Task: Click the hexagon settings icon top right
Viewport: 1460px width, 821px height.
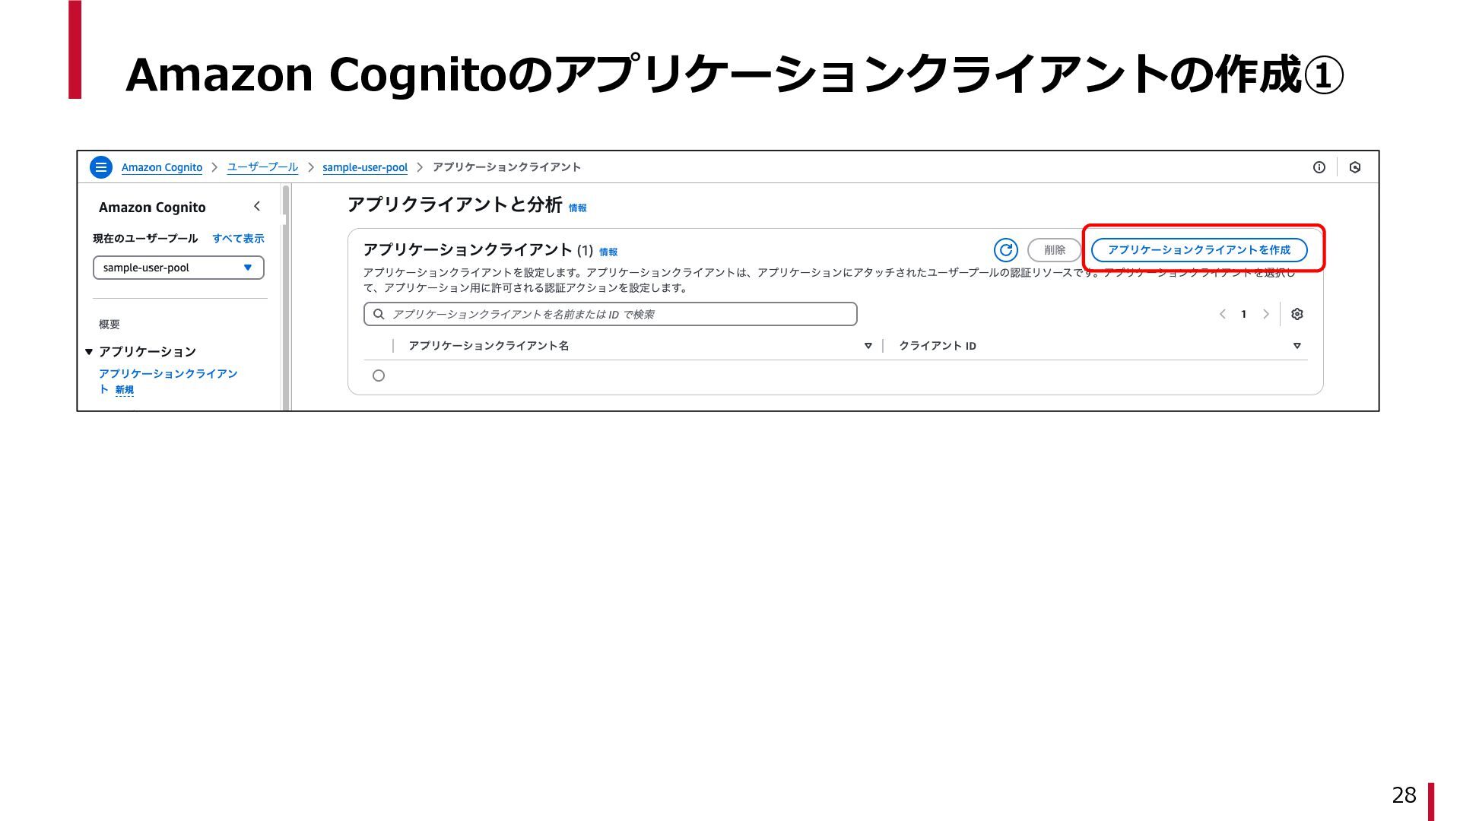Action: point(1355,167)
